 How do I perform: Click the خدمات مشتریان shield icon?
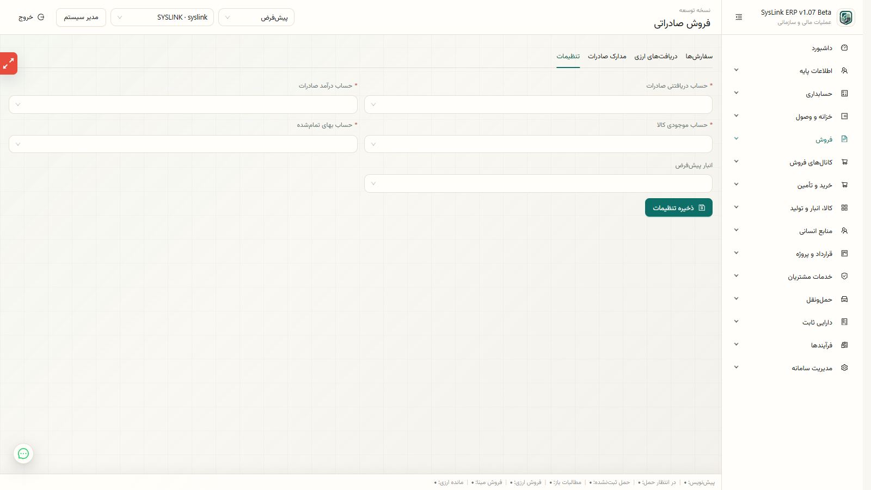pyautogui.click(x=844, y=277)
